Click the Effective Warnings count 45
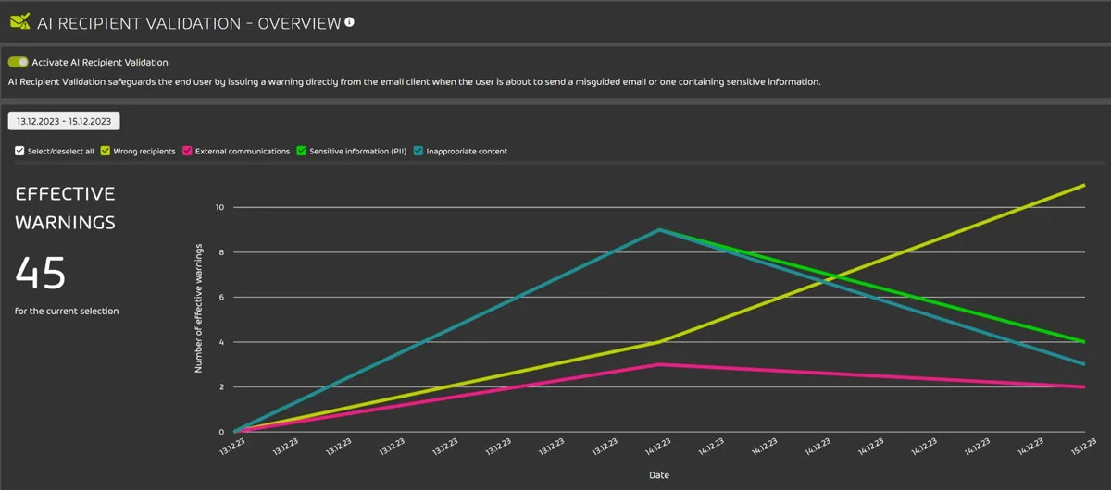Screen dimensions: 1111x490 41,275
